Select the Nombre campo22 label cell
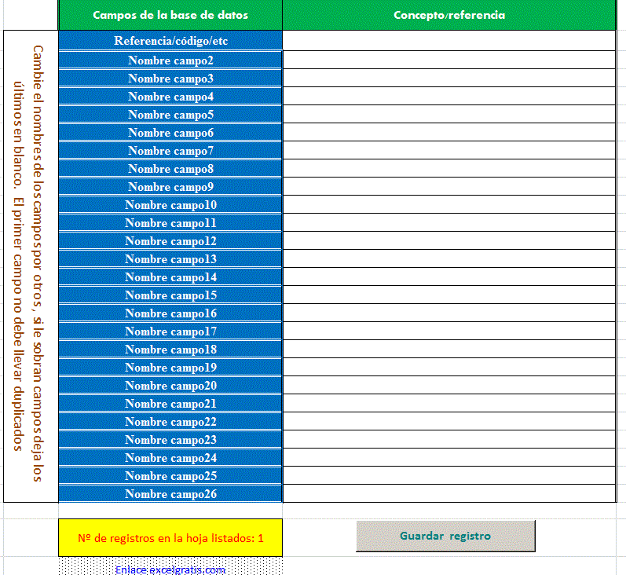This screenshot has height=575, width=626. pos(170,421)
